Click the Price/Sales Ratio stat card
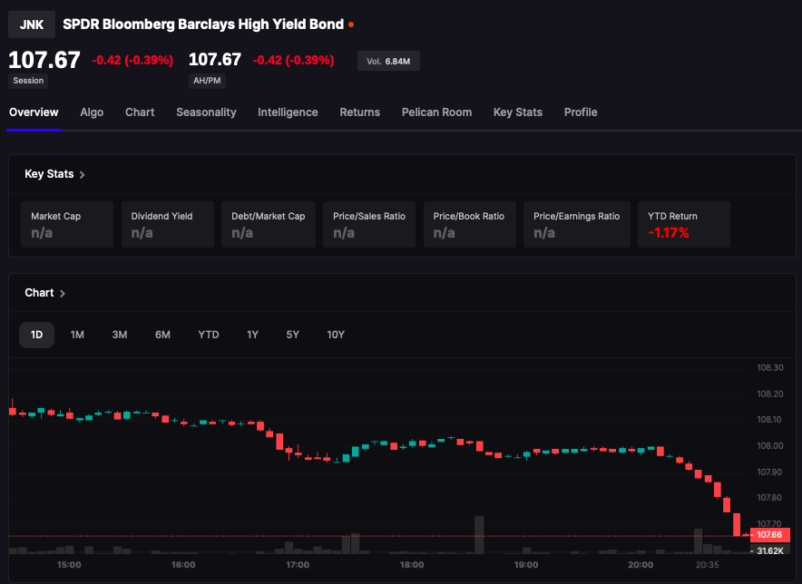 (369, 225)
